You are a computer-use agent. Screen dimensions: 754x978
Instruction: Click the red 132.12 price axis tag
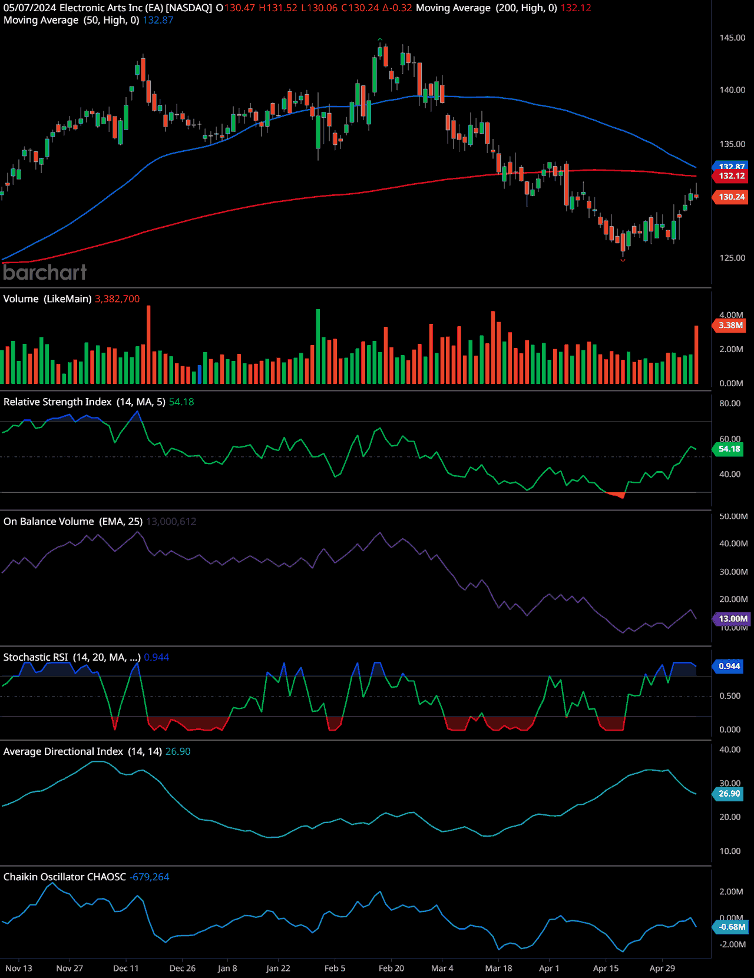click(731, 176)
